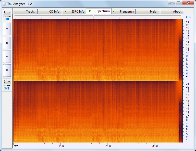
Task: Click the yellow marker icon on About tab
Action: tap(166, 12)
